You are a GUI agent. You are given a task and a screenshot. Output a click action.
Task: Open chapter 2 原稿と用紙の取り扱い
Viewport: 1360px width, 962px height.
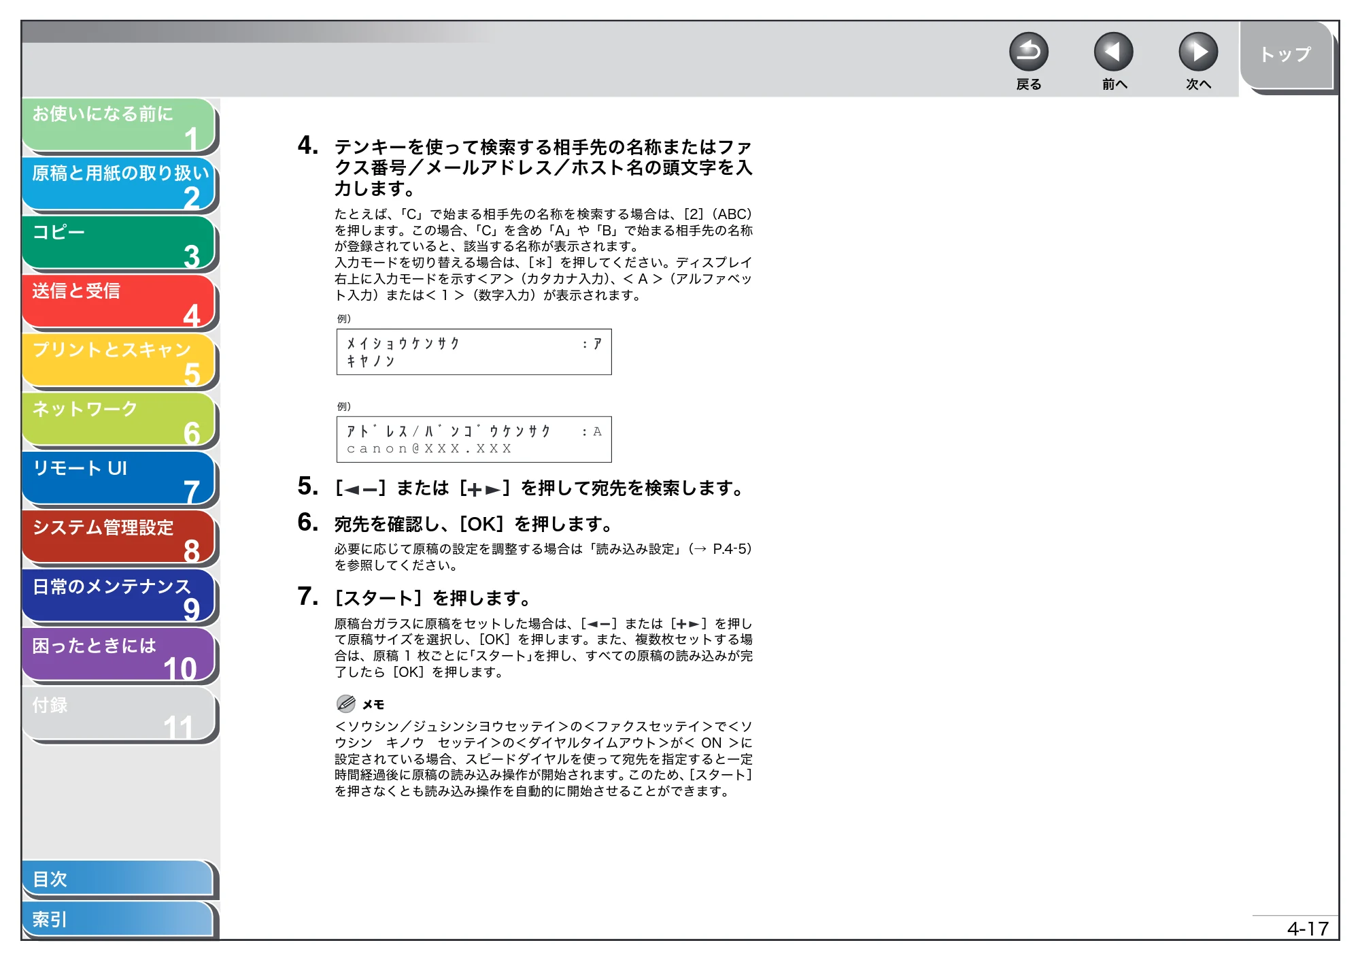(x=119, y=184)
